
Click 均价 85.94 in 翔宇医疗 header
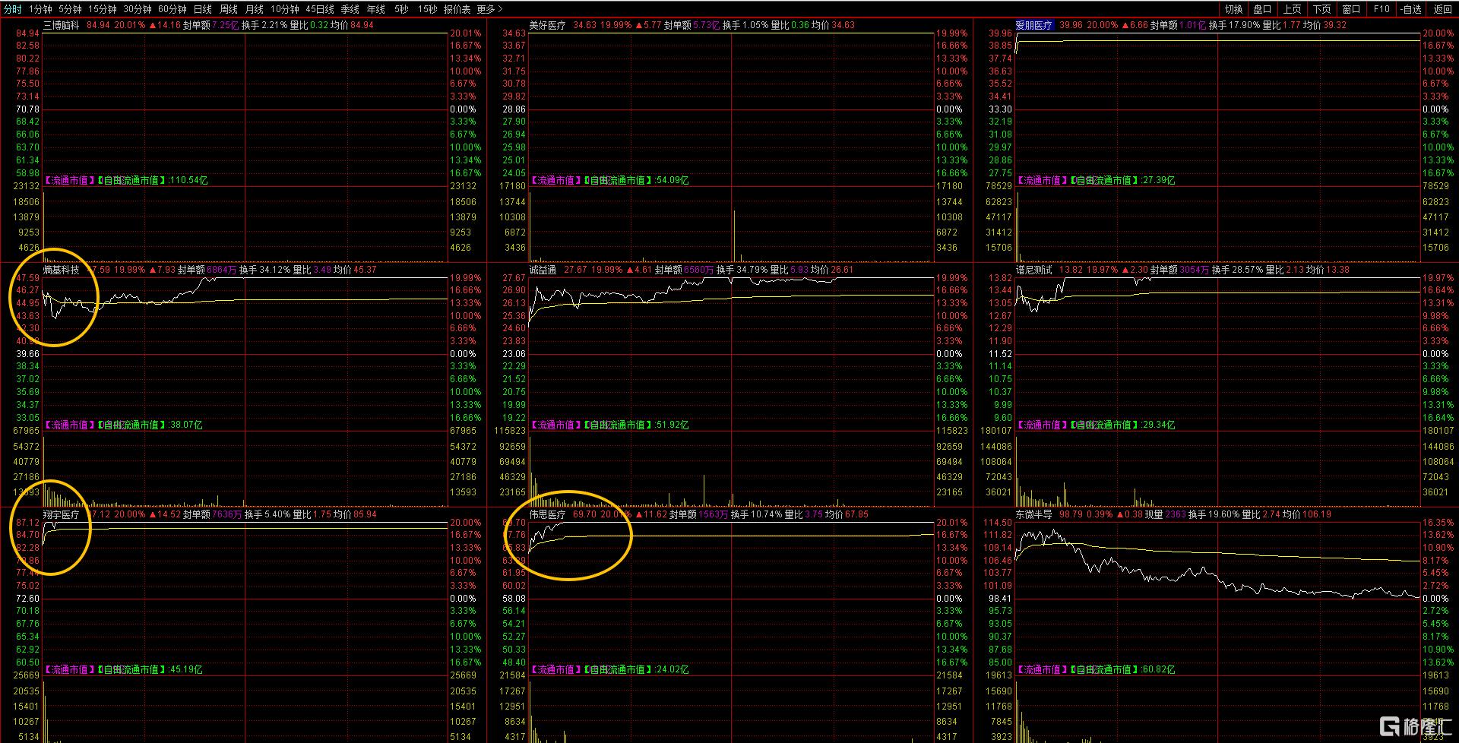(x=355, y=514)
